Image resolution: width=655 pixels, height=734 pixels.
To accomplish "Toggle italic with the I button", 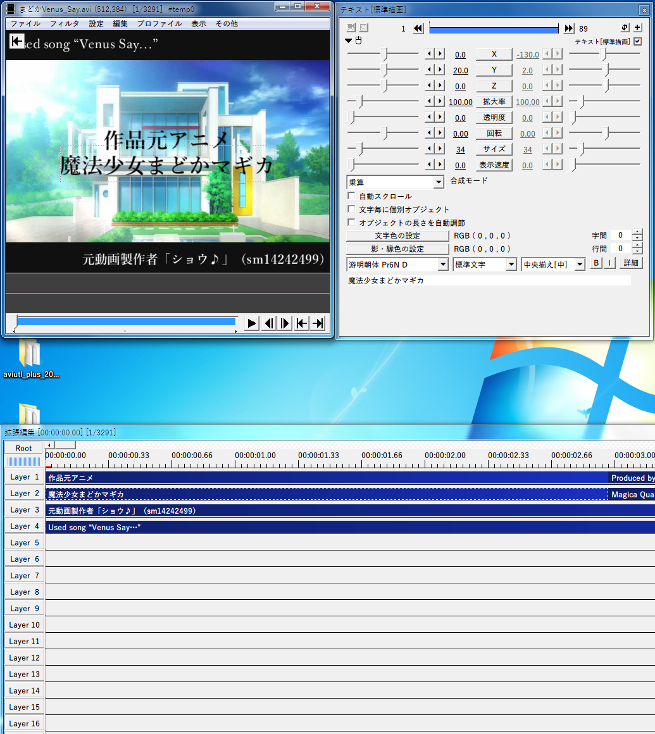I will pos(609,263).
